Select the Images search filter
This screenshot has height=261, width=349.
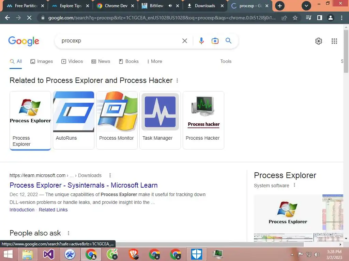pos(42,61)
